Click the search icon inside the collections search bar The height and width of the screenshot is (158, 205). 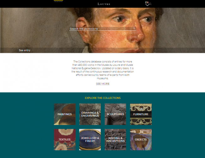(134, 28)
